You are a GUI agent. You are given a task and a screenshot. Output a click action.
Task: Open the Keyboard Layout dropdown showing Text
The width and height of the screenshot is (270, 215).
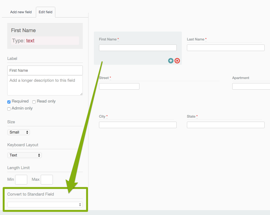[x=25, y=155]
